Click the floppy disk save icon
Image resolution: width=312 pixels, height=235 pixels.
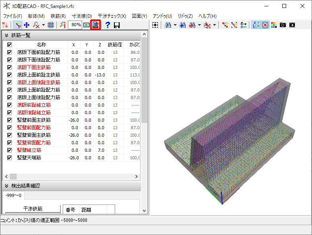(x=117, y=25)
